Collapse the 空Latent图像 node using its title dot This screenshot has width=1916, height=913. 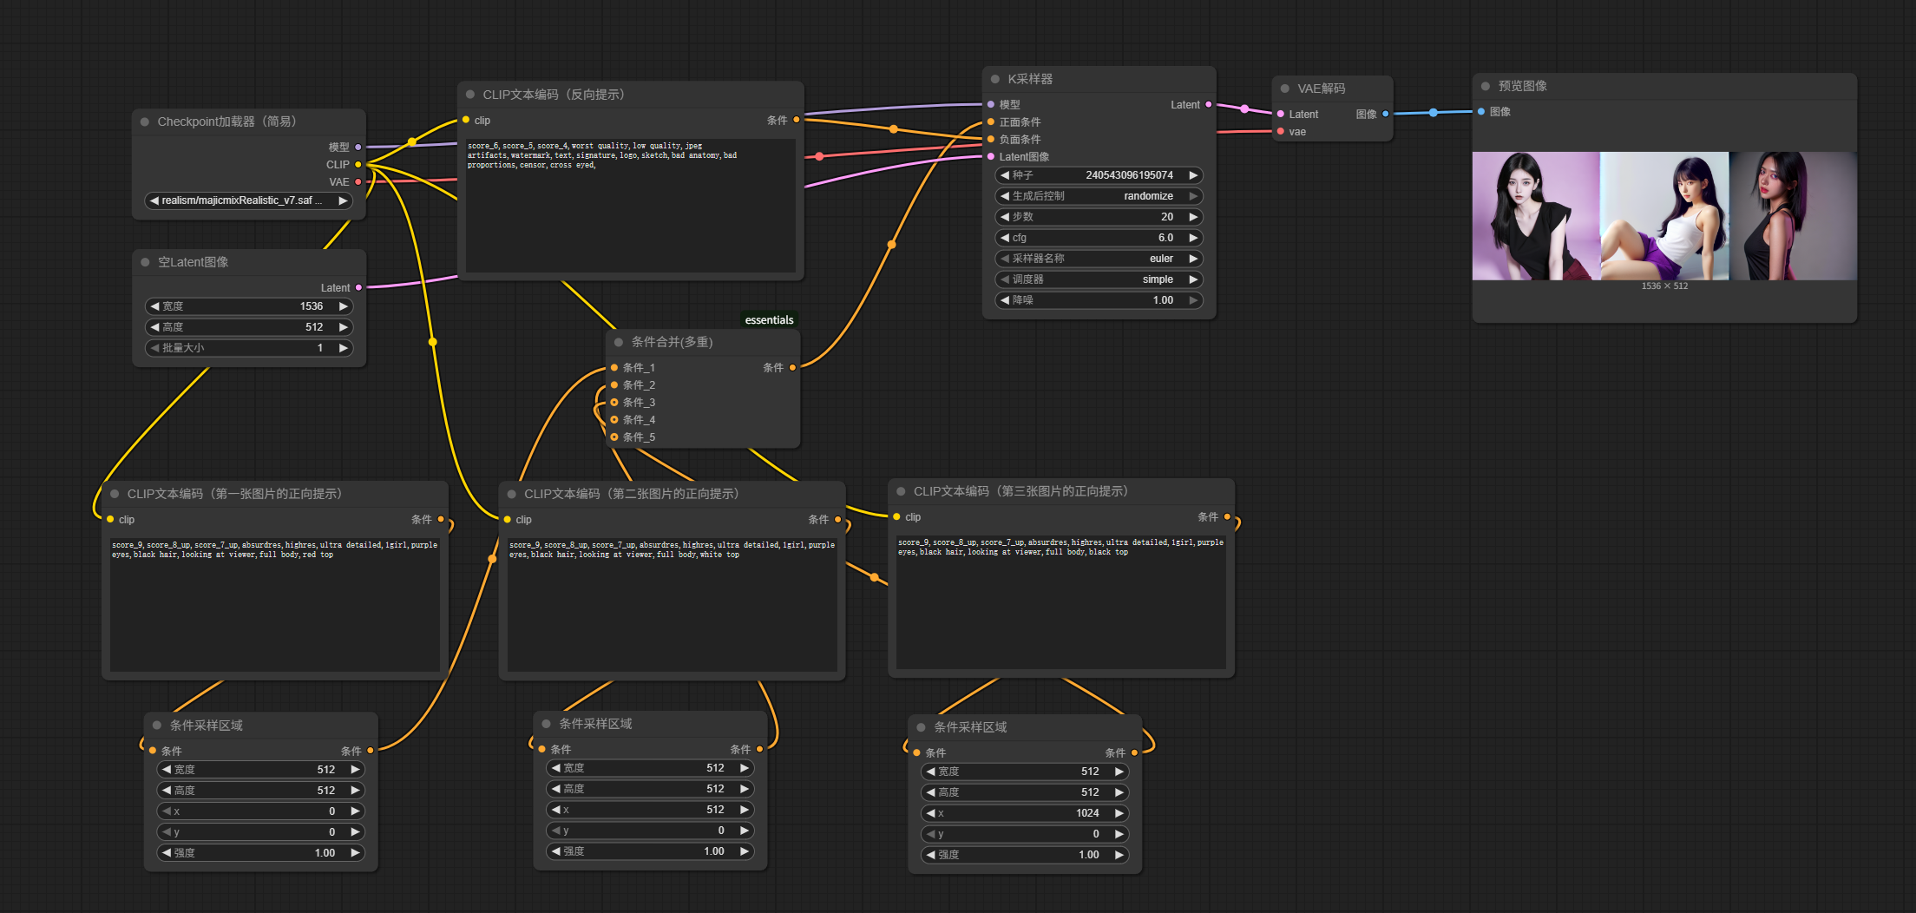[145, 262]
